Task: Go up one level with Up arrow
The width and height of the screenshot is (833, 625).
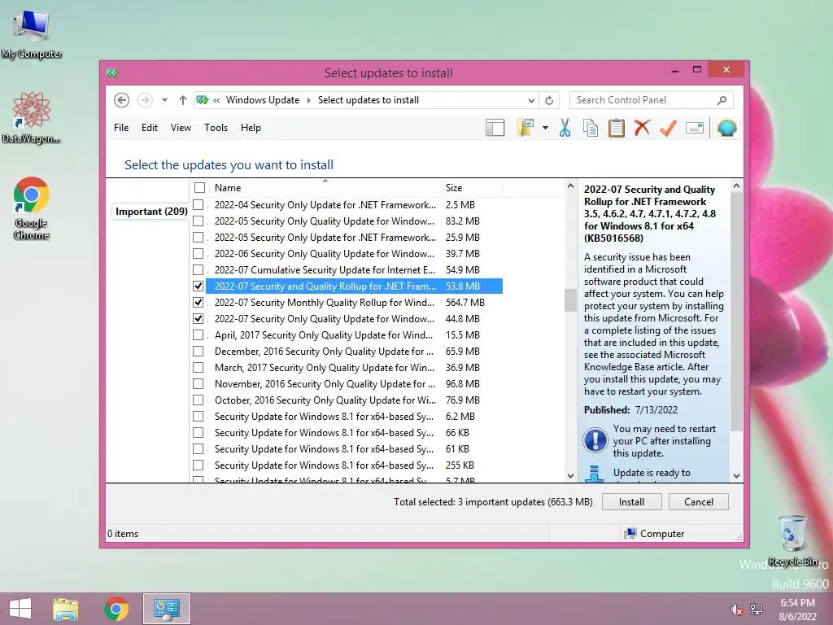Action: click(x=183, y=100)
